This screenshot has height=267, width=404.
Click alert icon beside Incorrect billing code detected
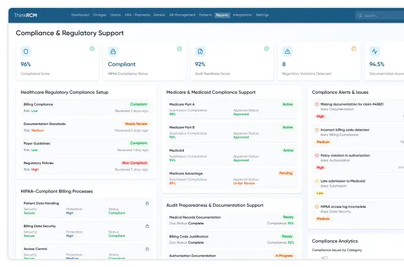(x=316, y=130)
